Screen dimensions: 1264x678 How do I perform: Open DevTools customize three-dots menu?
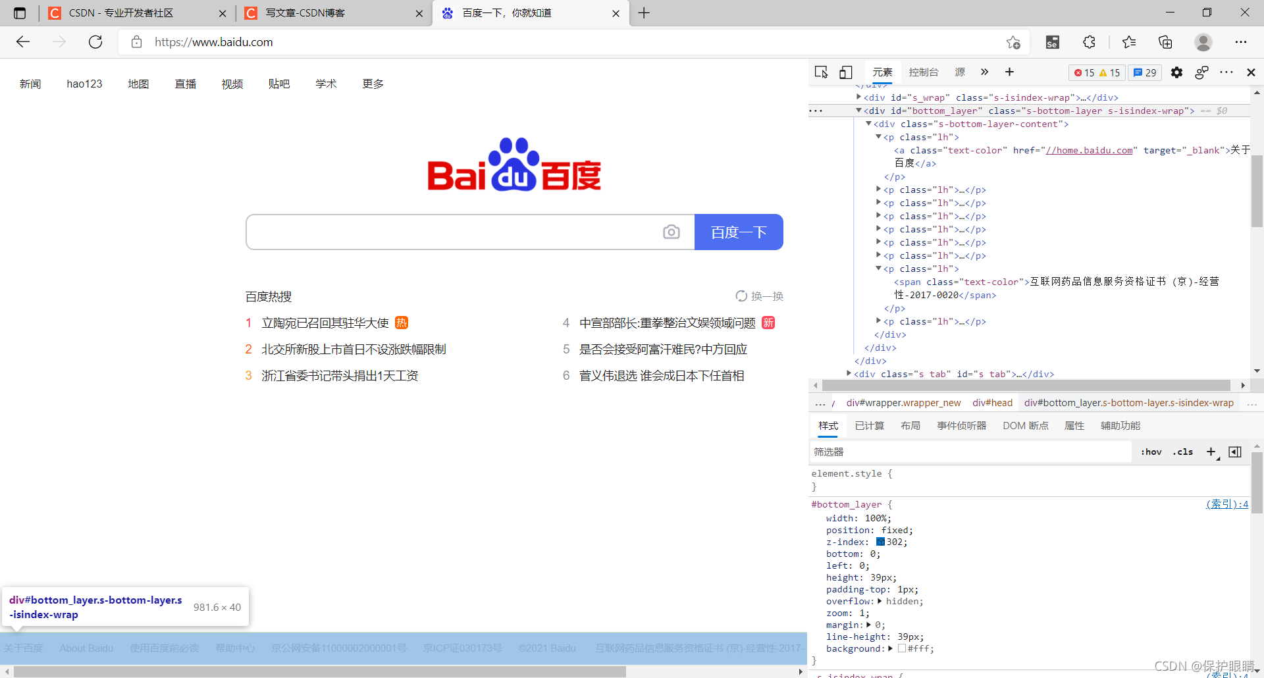1226,72
